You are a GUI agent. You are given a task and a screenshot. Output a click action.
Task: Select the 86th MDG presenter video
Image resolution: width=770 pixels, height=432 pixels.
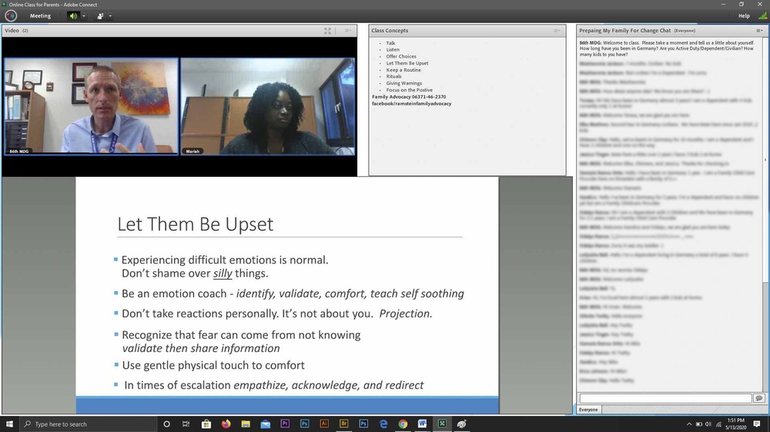pos(91,106)
